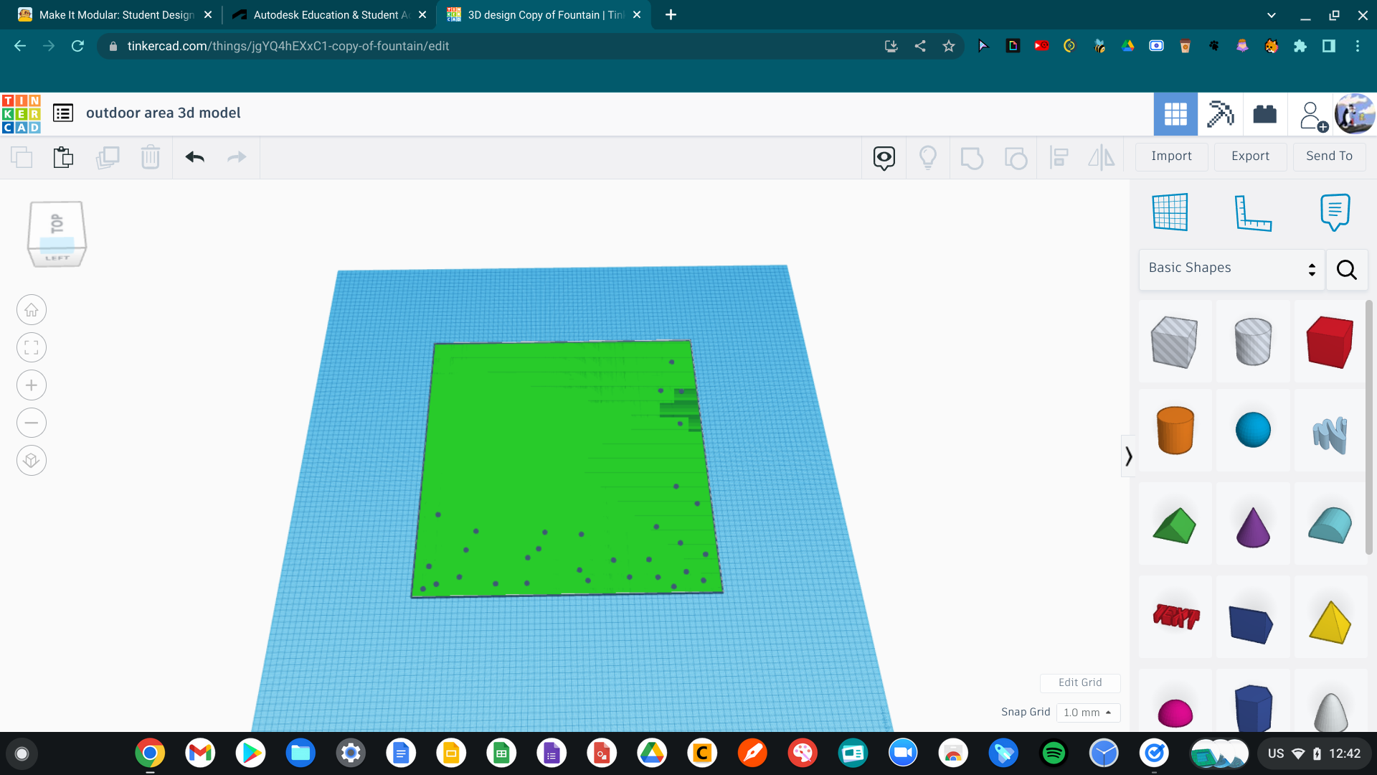Click the Edit Grid button
Image resolution: width=1377 pixels, height=775 pixels.
point(1080,682)
